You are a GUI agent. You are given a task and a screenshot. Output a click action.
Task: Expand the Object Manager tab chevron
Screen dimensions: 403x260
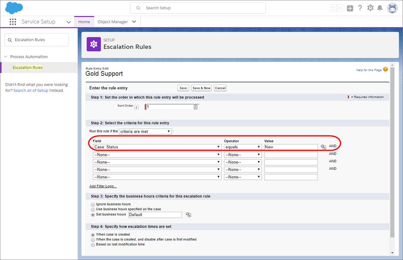(134, 22)
